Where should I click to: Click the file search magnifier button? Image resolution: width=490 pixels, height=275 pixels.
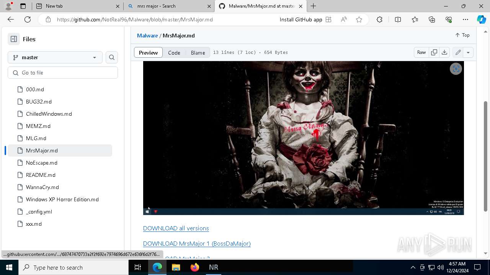(x=112, y=57)
